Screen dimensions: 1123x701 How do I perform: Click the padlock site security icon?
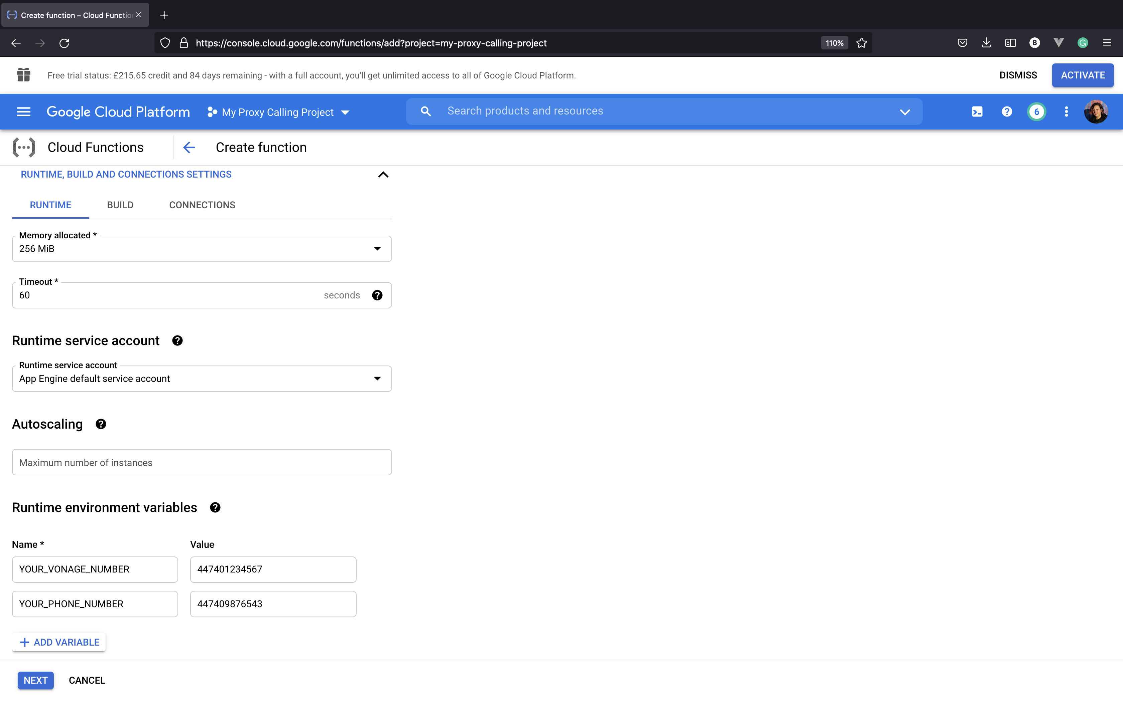coord(184,43)
